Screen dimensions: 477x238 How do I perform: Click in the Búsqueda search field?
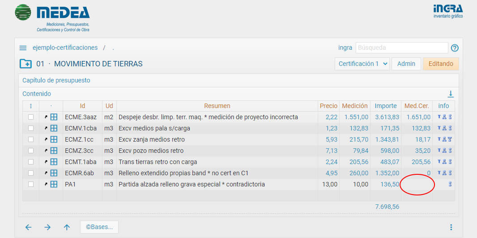[401, 48]
